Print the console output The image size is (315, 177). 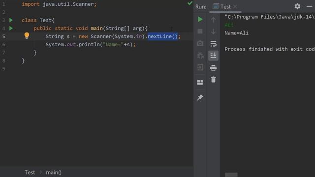[213, 68]
